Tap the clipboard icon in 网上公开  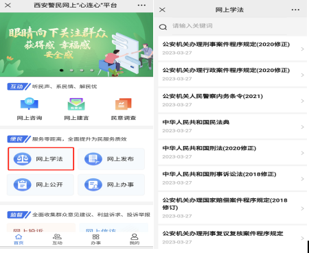point(22,184)
